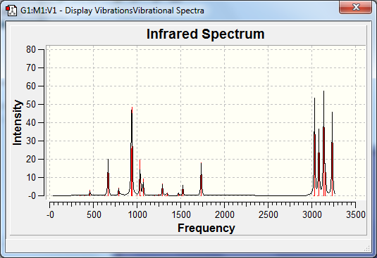Click the peak near 3030 frequency

point(314,147)
